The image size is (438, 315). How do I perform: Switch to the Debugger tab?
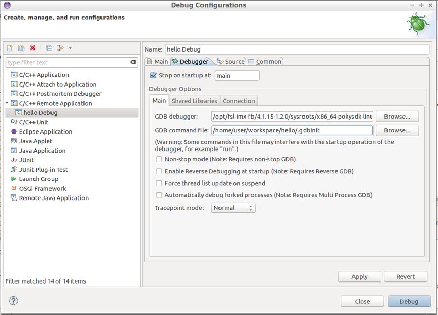click(x=191, y=62)
